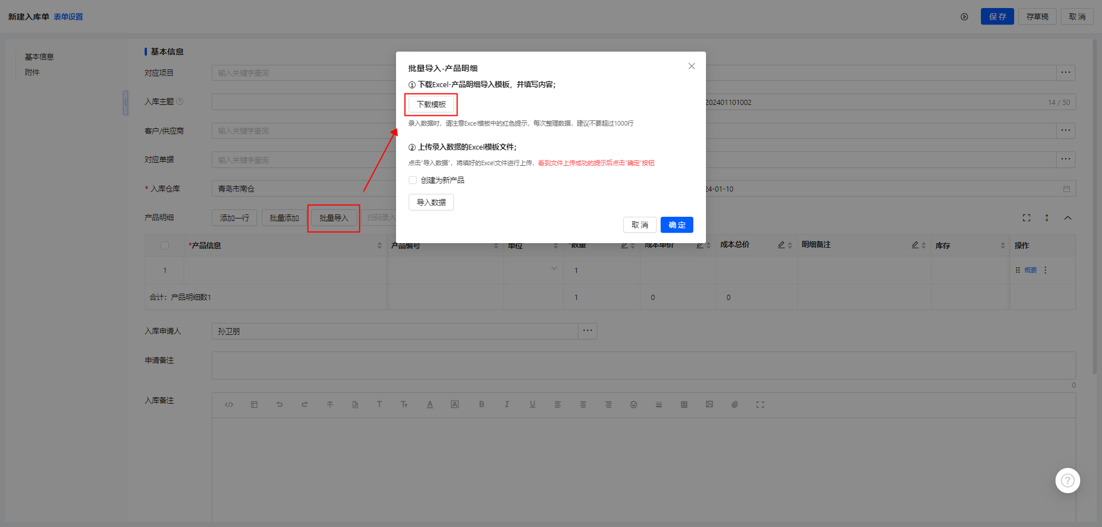Image resolution: width=1102 pixels, height=527 pixels.
Task: Click 添加一行 button
Action: tap(234, 218)
